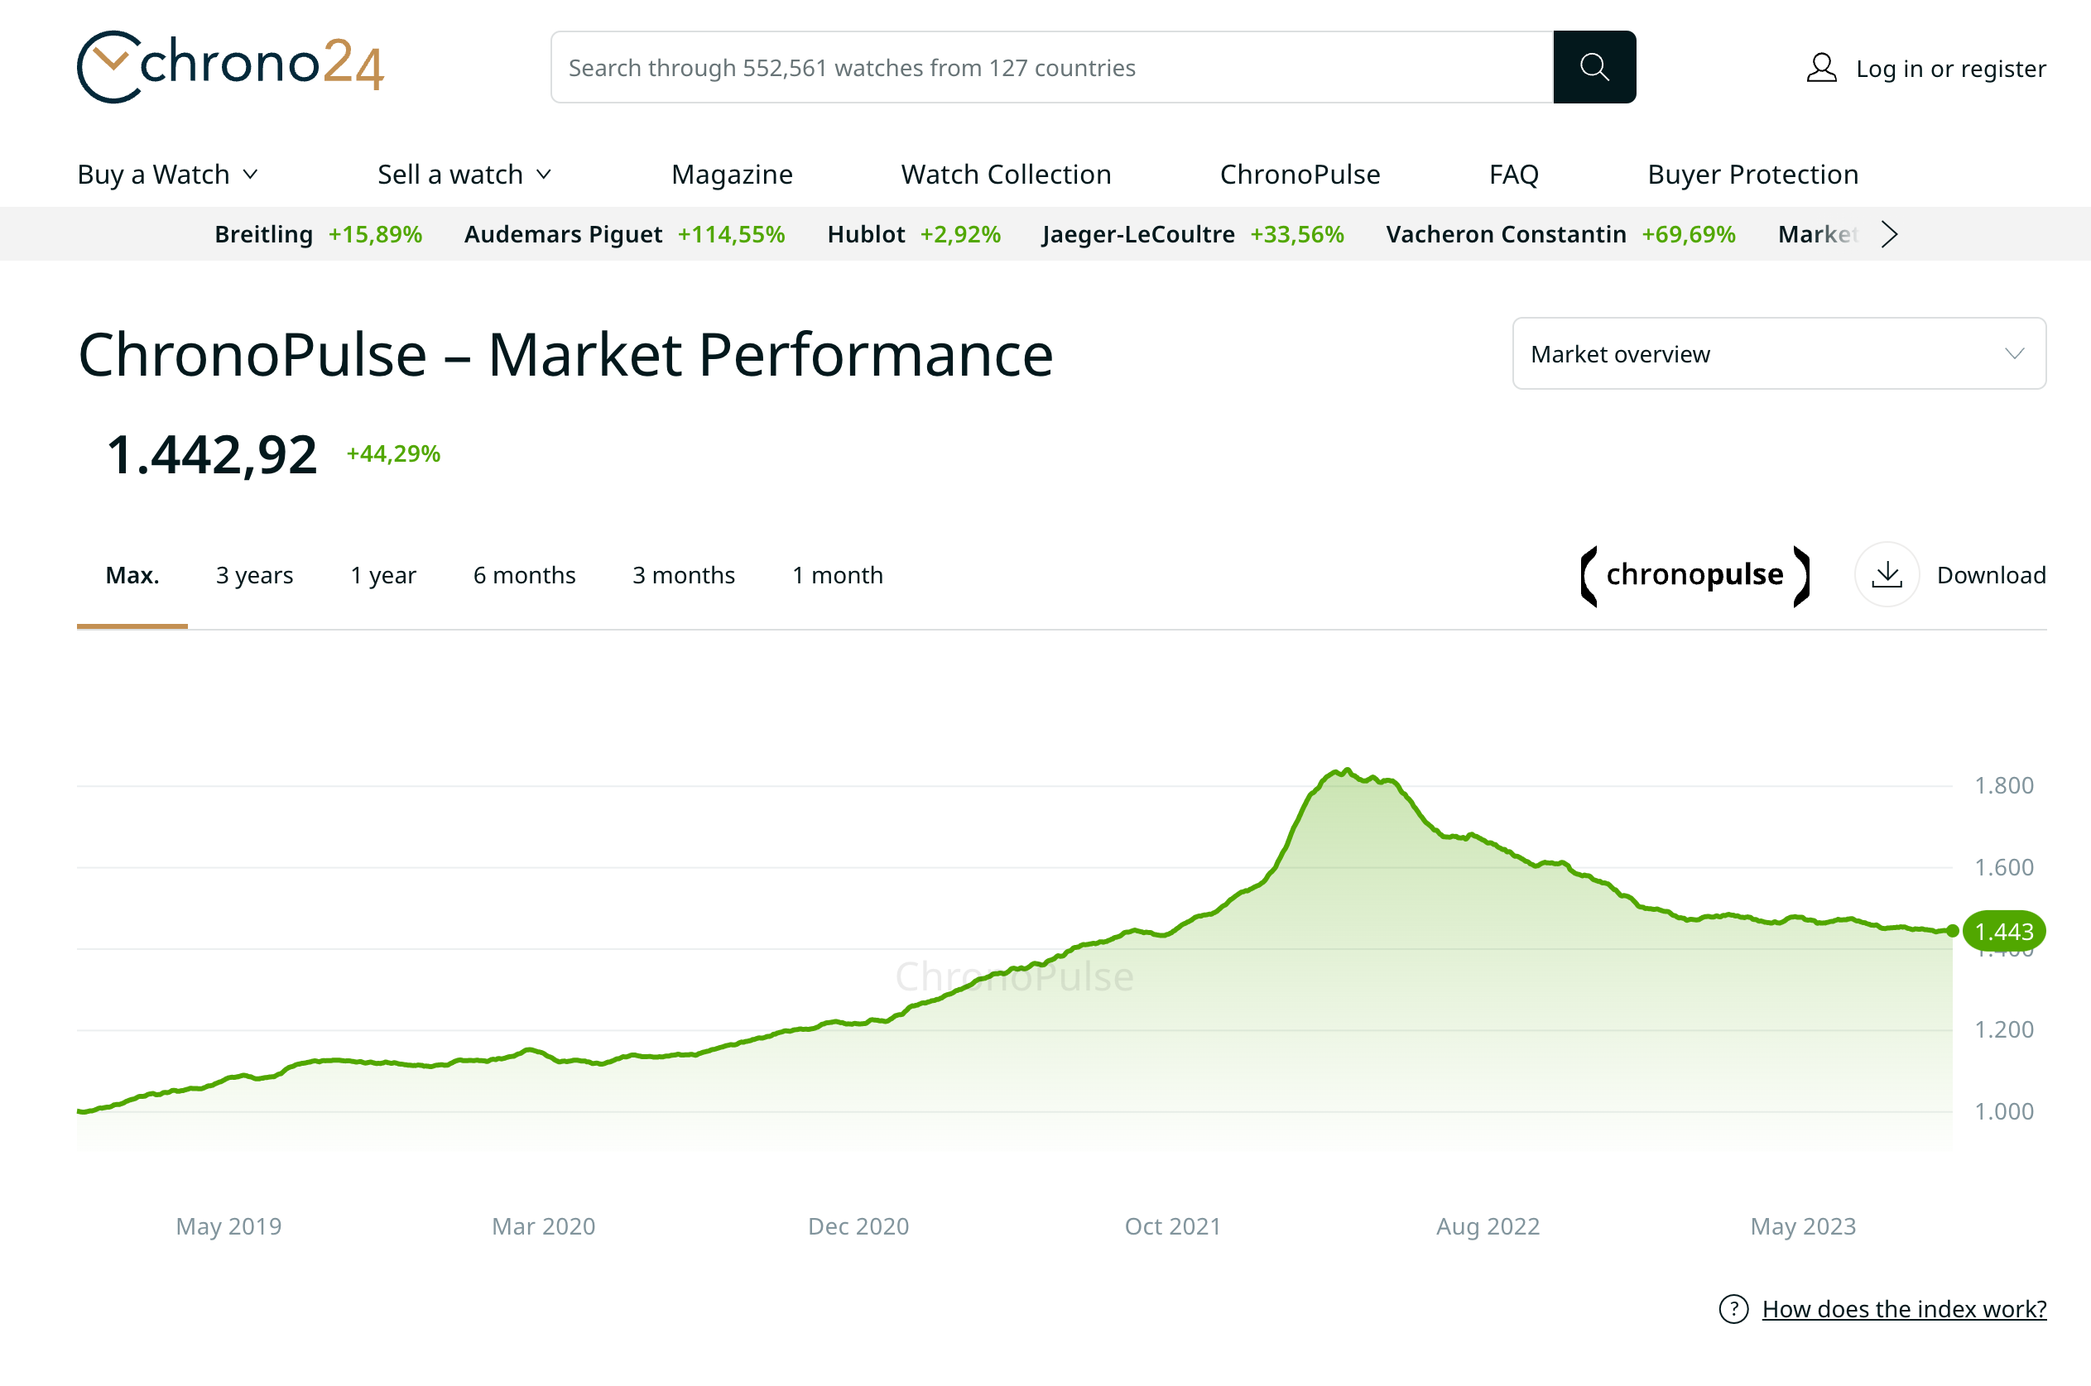This screenshot has height=1386, width=2091.
Task: Click the 1.443 chart endpoint marker
Action: coord(1951,931)
